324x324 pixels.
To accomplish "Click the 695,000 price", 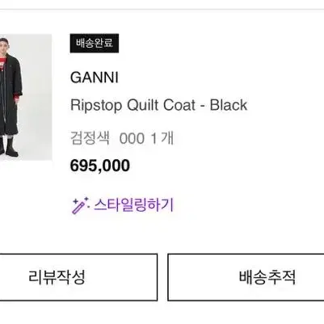I will [100, 166].
